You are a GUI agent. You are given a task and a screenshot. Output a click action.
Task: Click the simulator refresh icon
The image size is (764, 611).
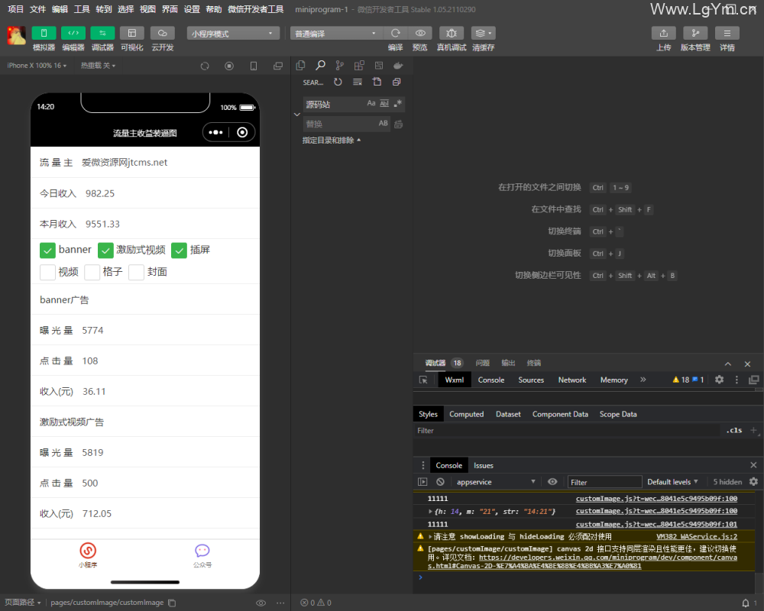(x=205, y=66)
